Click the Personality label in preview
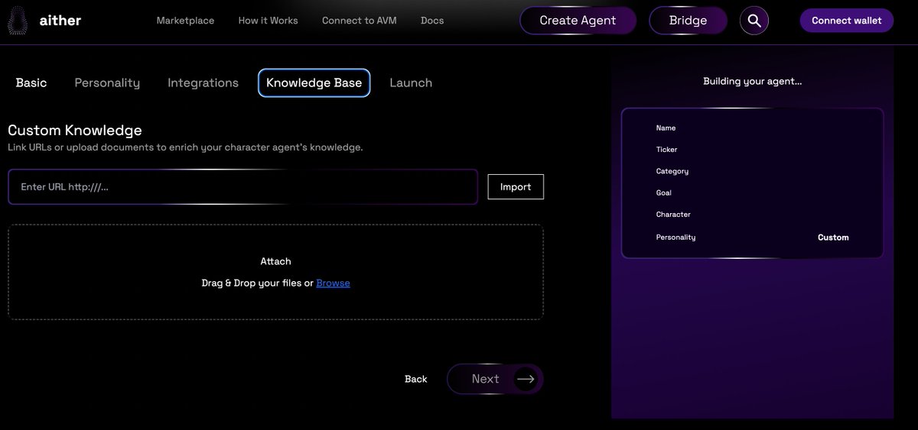This screenshot has height=430, width=918. tap(675, 238)
